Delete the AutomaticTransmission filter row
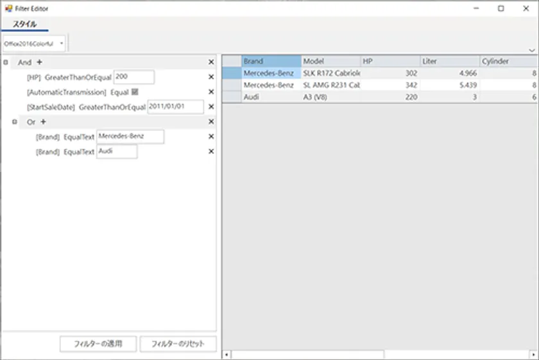The image size is (539, 360). click(x=211, y=92)
